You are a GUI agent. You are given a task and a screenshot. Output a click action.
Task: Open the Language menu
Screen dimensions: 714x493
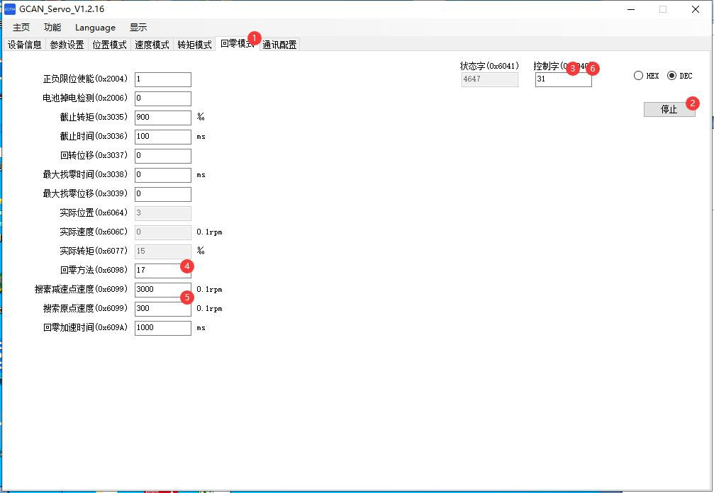tap(95, 28)
